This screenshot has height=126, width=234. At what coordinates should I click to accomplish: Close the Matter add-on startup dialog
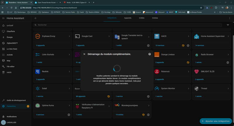click(x=84, y=54)
